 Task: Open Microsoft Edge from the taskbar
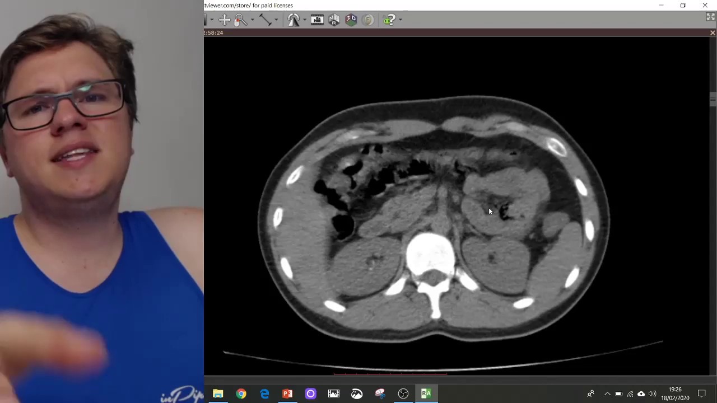point(264,393)
